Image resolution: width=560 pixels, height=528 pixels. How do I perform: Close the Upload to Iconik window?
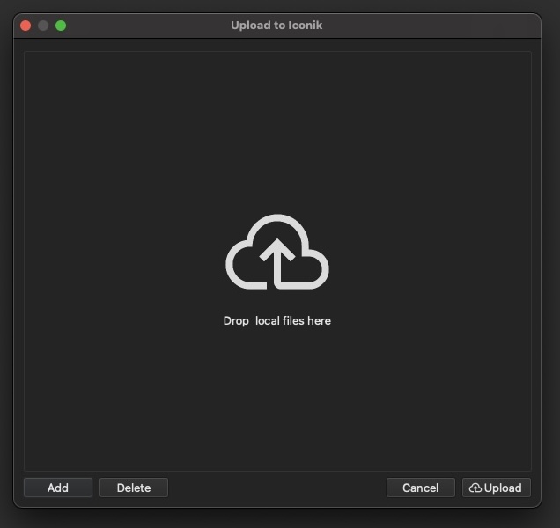26,26
